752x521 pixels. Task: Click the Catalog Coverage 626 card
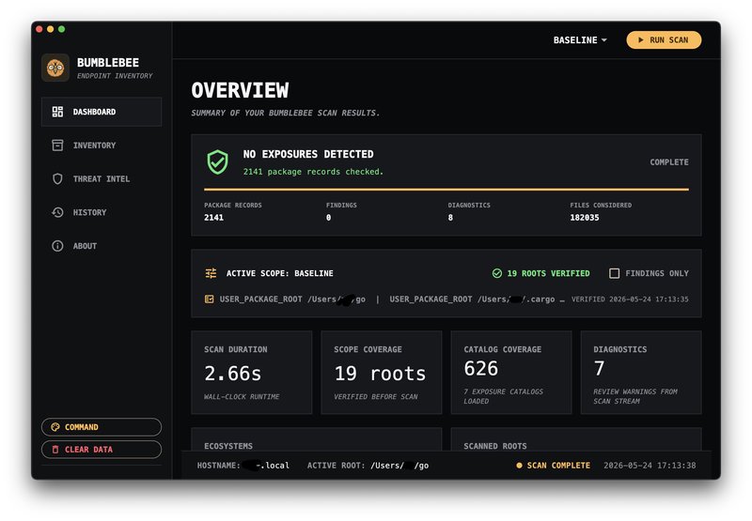coord(511,373)
